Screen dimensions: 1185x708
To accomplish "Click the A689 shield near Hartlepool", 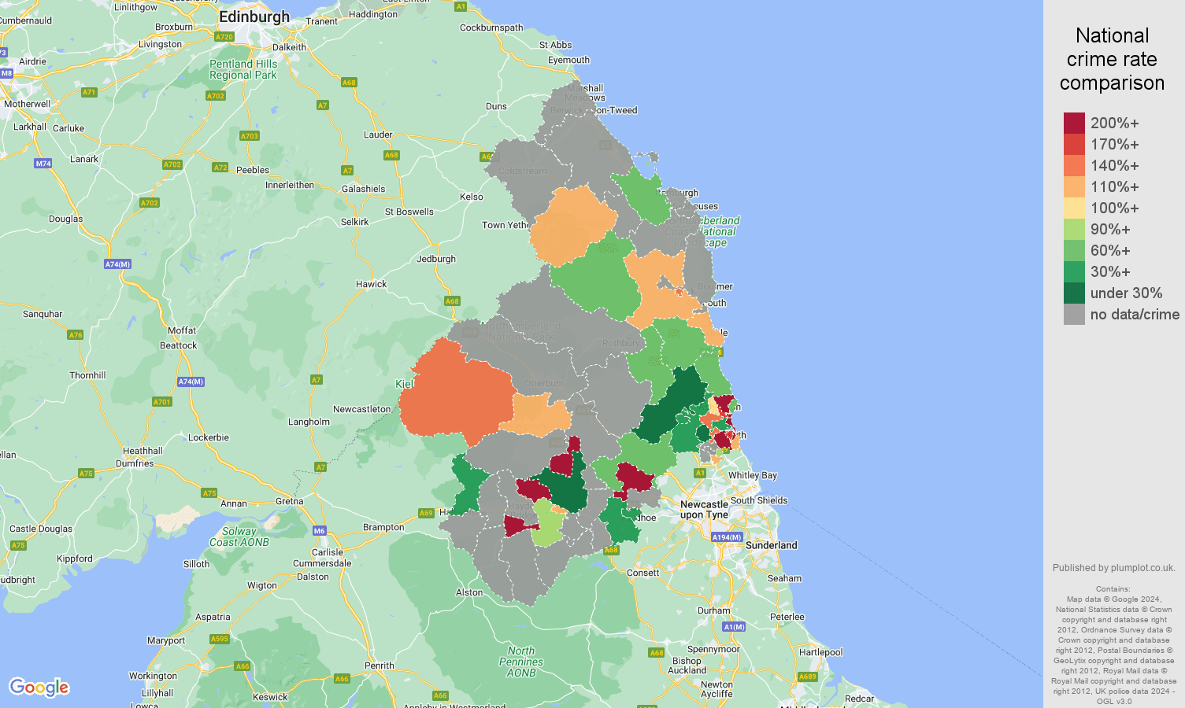I will 808,677.
